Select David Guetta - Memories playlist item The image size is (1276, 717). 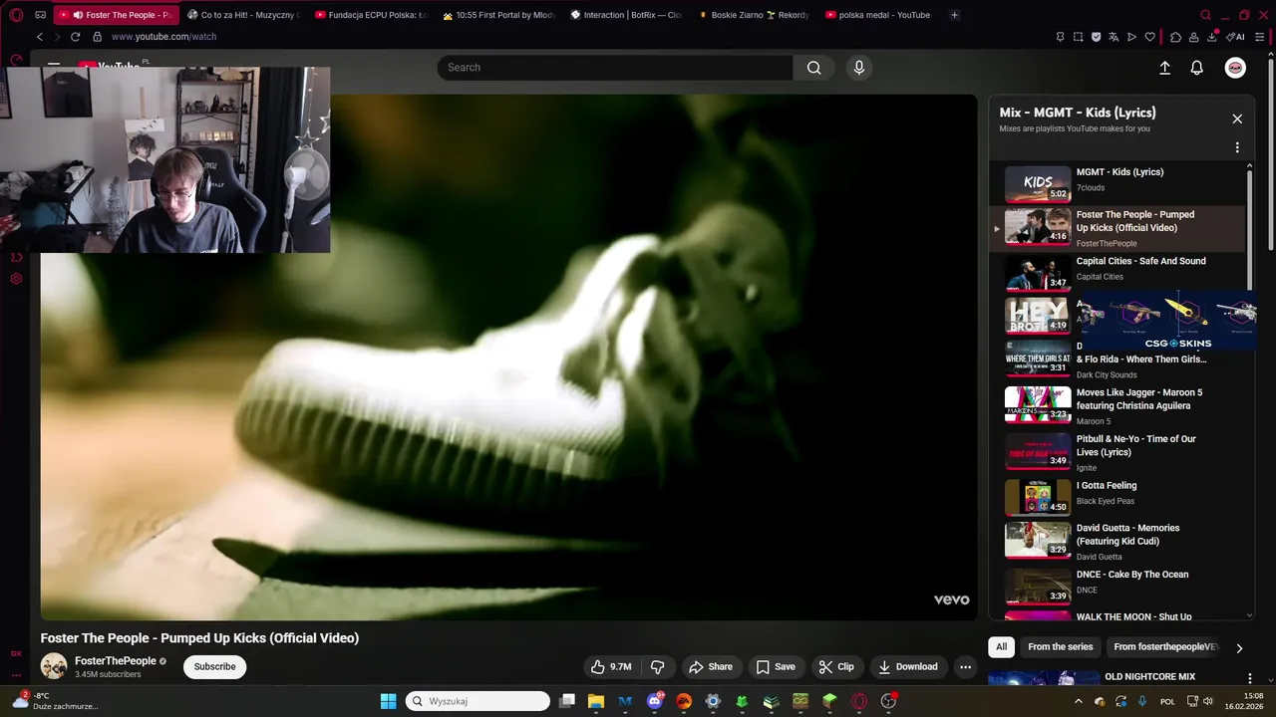pos(1116,541)
